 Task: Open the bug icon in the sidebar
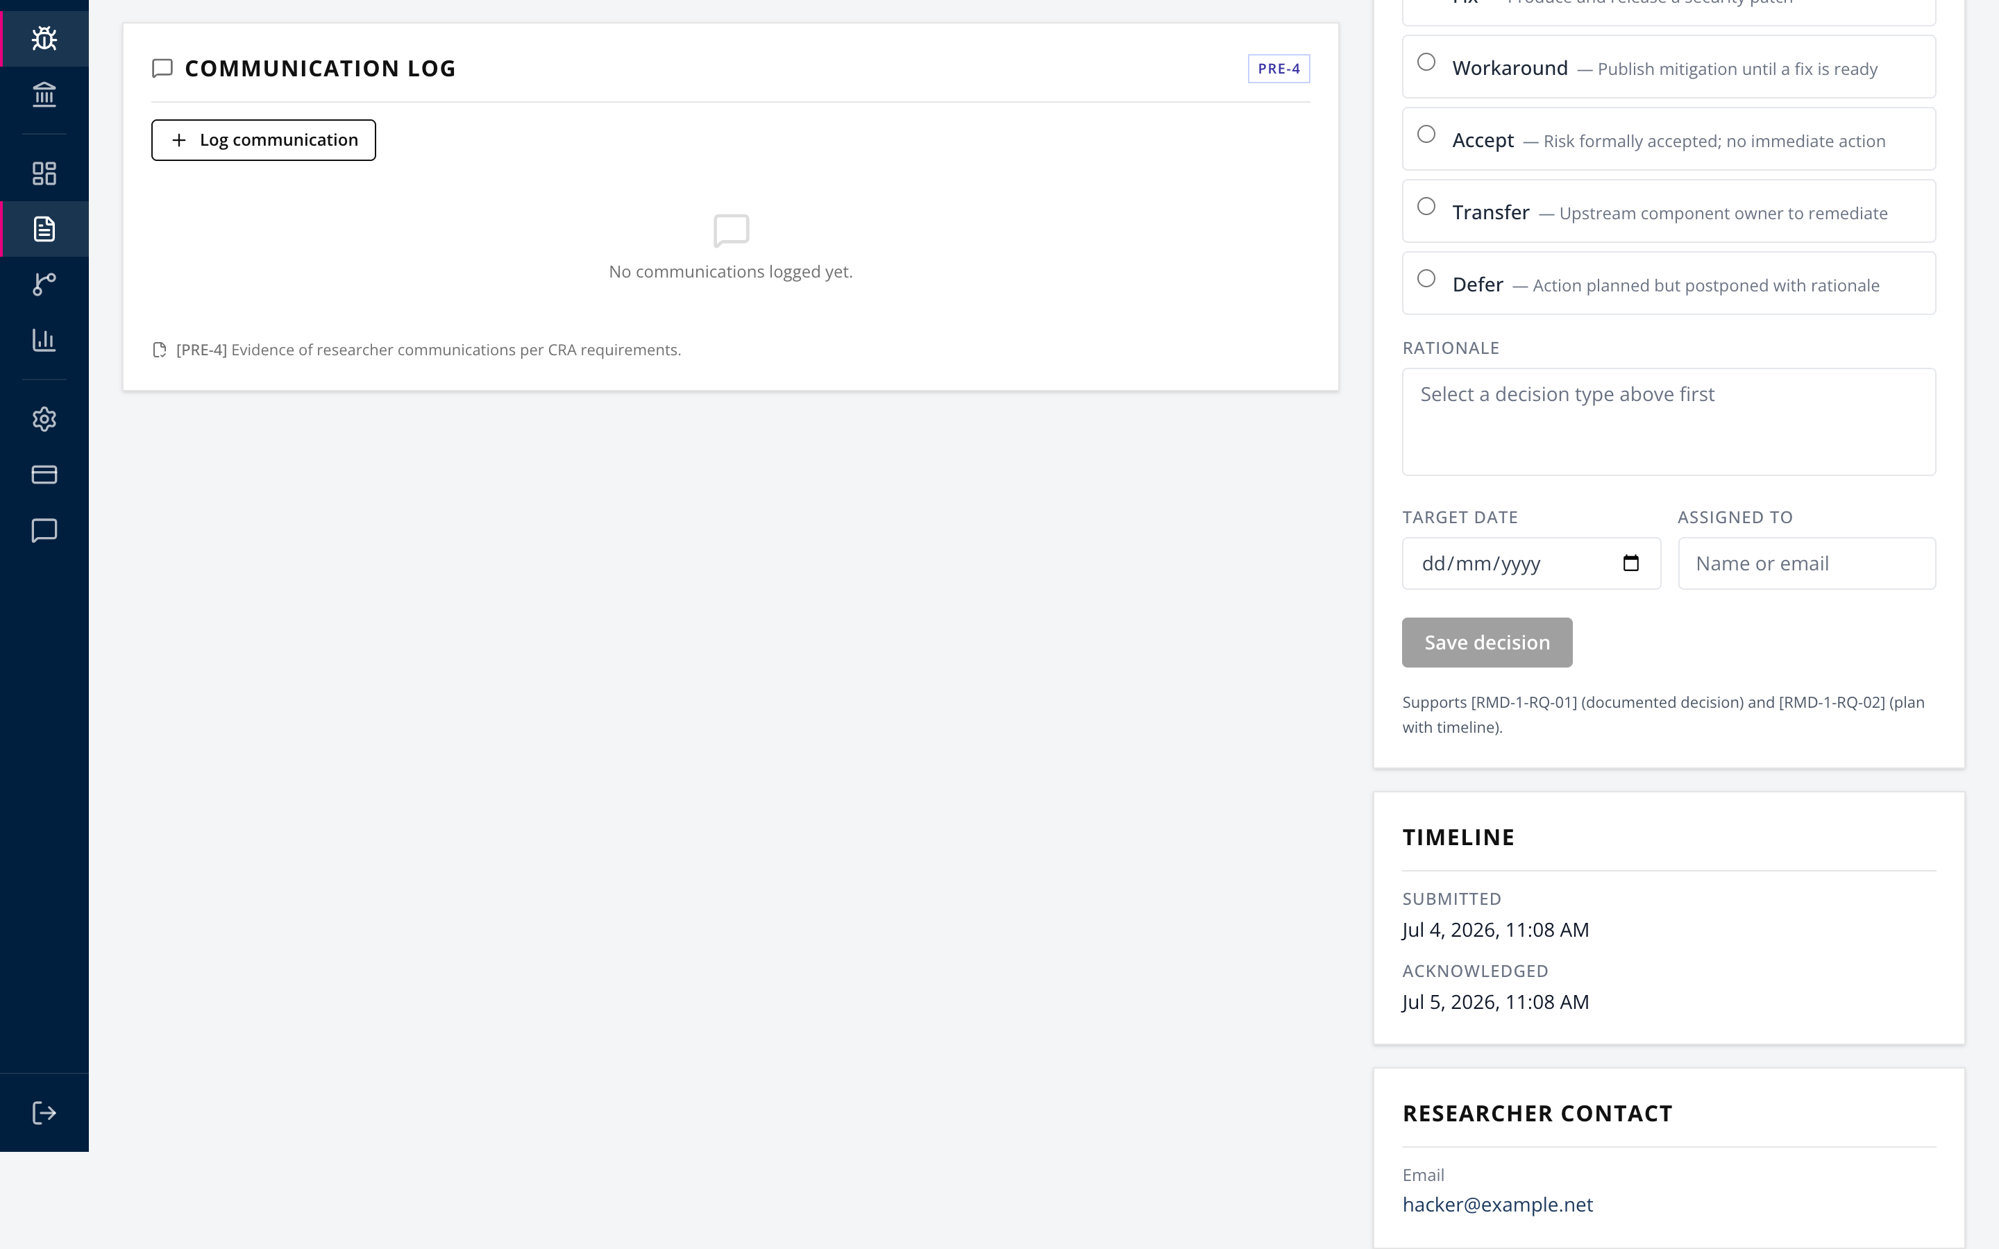[x=44, y=39]
